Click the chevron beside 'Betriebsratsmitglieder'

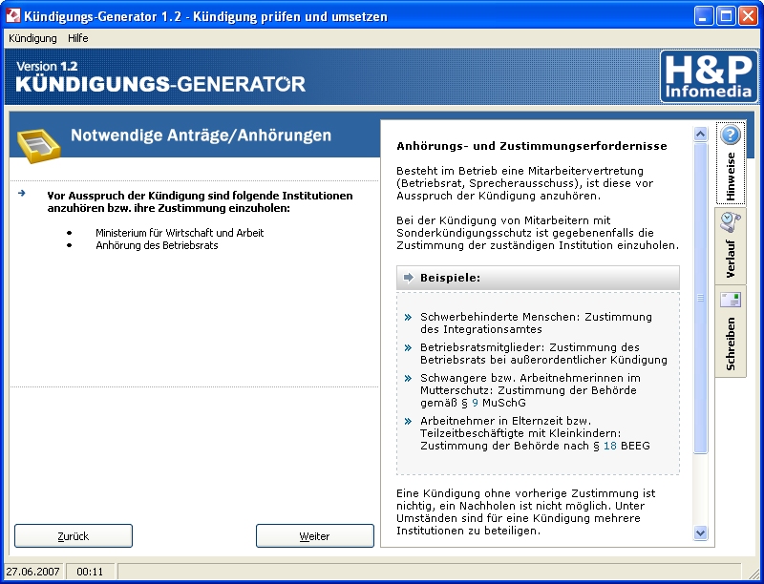pos(409,348)
